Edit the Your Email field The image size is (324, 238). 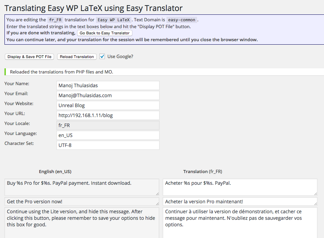point(108,95)
